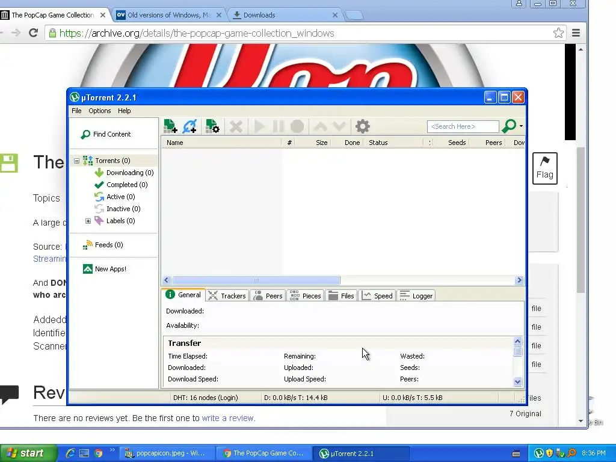The width and height of the screenshot is (616, 462).
Task: Sort by the # column header
Action: click(x=289, y=143)
